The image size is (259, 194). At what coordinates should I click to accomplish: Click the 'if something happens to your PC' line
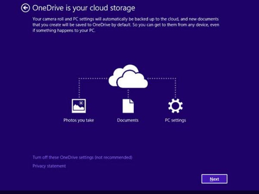[64, 31]
